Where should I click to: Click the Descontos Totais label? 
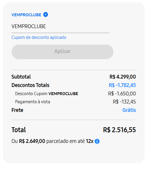30,85
